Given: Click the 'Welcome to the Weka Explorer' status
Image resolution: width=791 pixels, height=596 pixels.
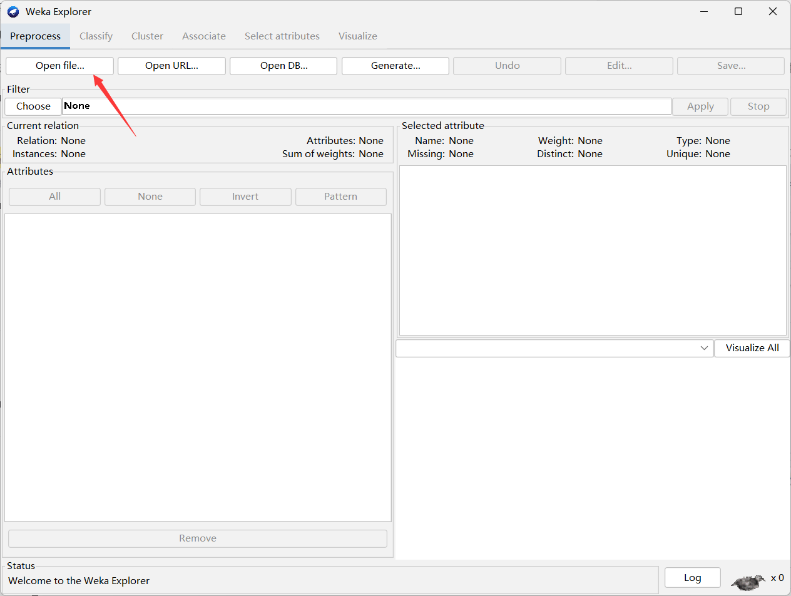Looking at the screenshot, I should pyautogui.click(x=79, y=581).
